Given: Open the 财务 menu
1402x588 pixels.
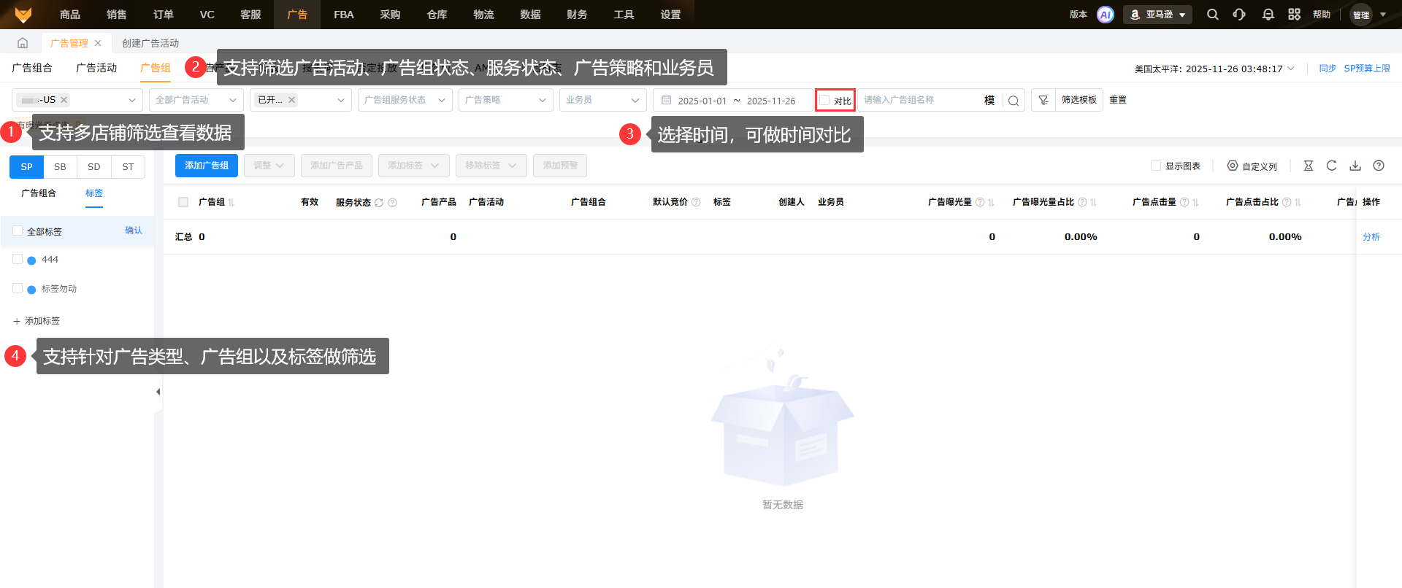Looking at the screenshot, I should click(x=577, y=15).
